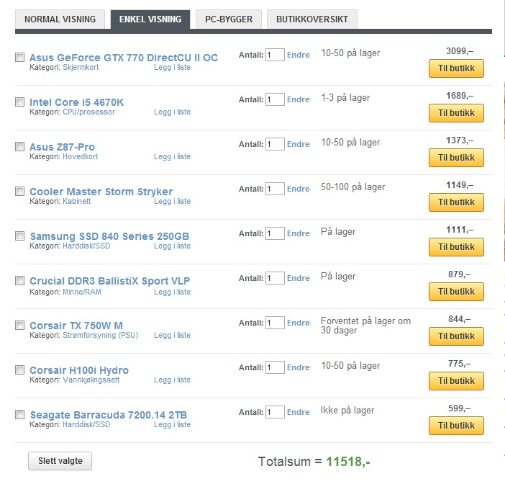Tick the Crucial DDR3 Ballistix checkbox

pyautogui.click(x=20, y=281)
